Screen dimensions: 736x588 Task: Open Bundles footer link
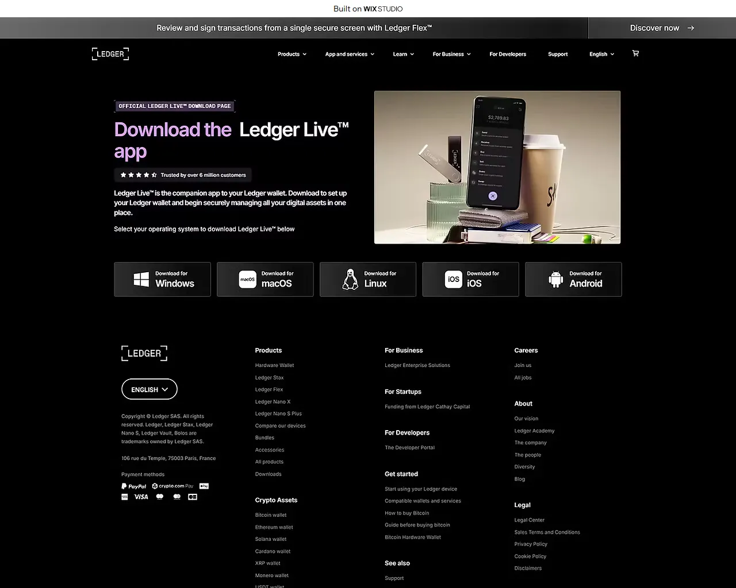point(264,438)
